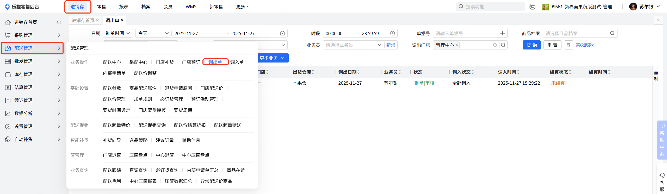
Task: Click the plus icon in 单据号 field
Action: [502, 33]
